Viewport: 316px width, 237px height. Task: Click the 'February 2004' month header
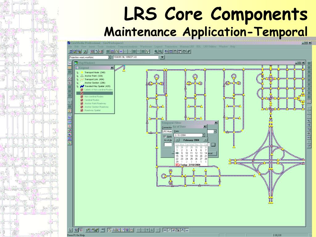[x=191, y=140]
